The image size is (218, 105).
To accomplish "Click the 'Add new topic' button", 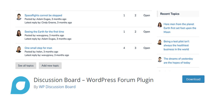I will click(x=50, y=65).
